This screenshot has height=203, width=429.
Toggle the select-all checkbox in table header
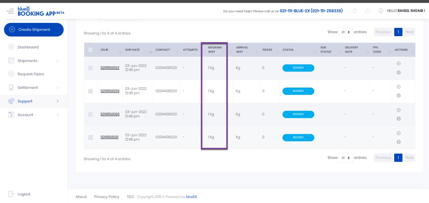[90, 50]
